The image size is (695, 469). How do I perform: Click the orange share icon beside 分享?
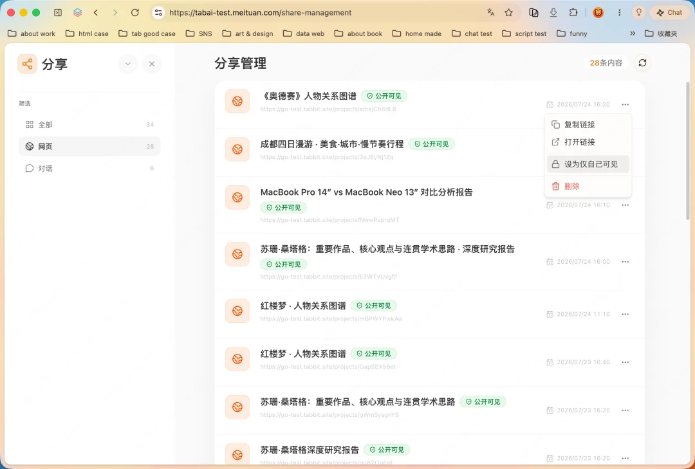click(27, 64)
